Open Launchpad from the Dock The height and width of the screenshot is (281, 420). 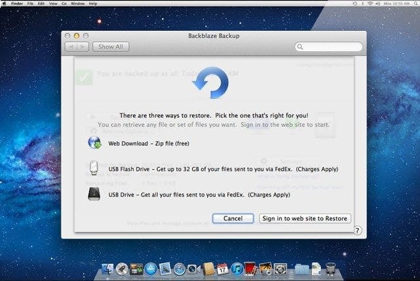coord(122,269)
